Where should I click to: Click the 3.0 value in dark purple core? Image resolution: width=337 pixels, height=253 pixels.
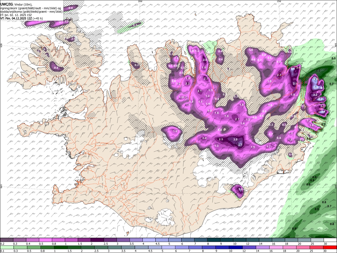coord(235,139)
